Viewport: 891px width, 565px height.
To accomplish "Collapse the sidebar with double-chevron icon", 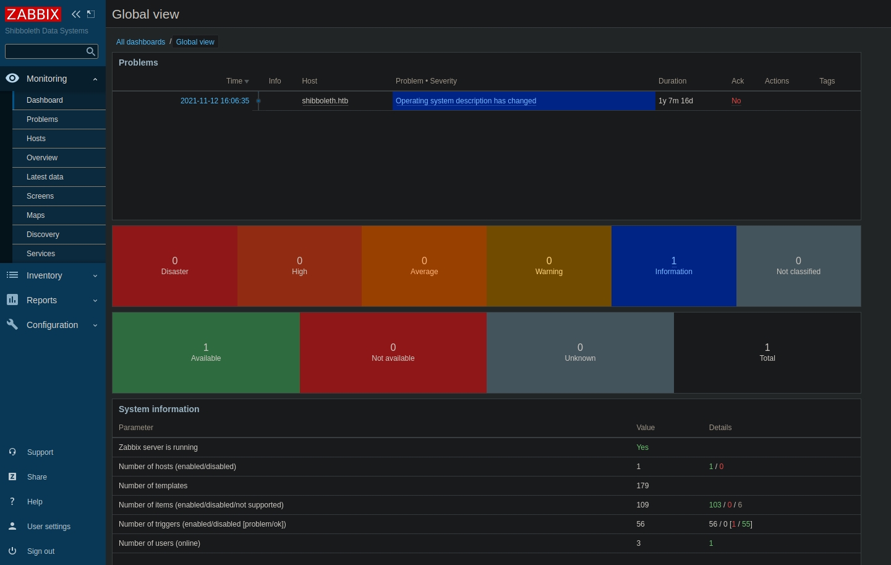I will click(x=76, y=14).
